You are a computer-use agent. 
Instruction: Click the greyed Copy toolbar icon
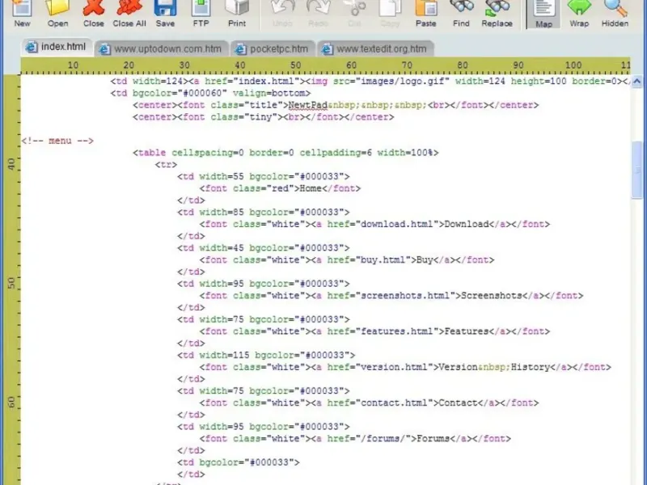(390, 12)
